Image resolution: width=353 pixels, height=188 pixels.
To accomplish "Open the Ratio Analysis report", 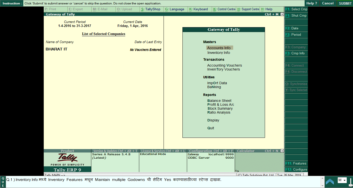I will click(x=219, y=112).
